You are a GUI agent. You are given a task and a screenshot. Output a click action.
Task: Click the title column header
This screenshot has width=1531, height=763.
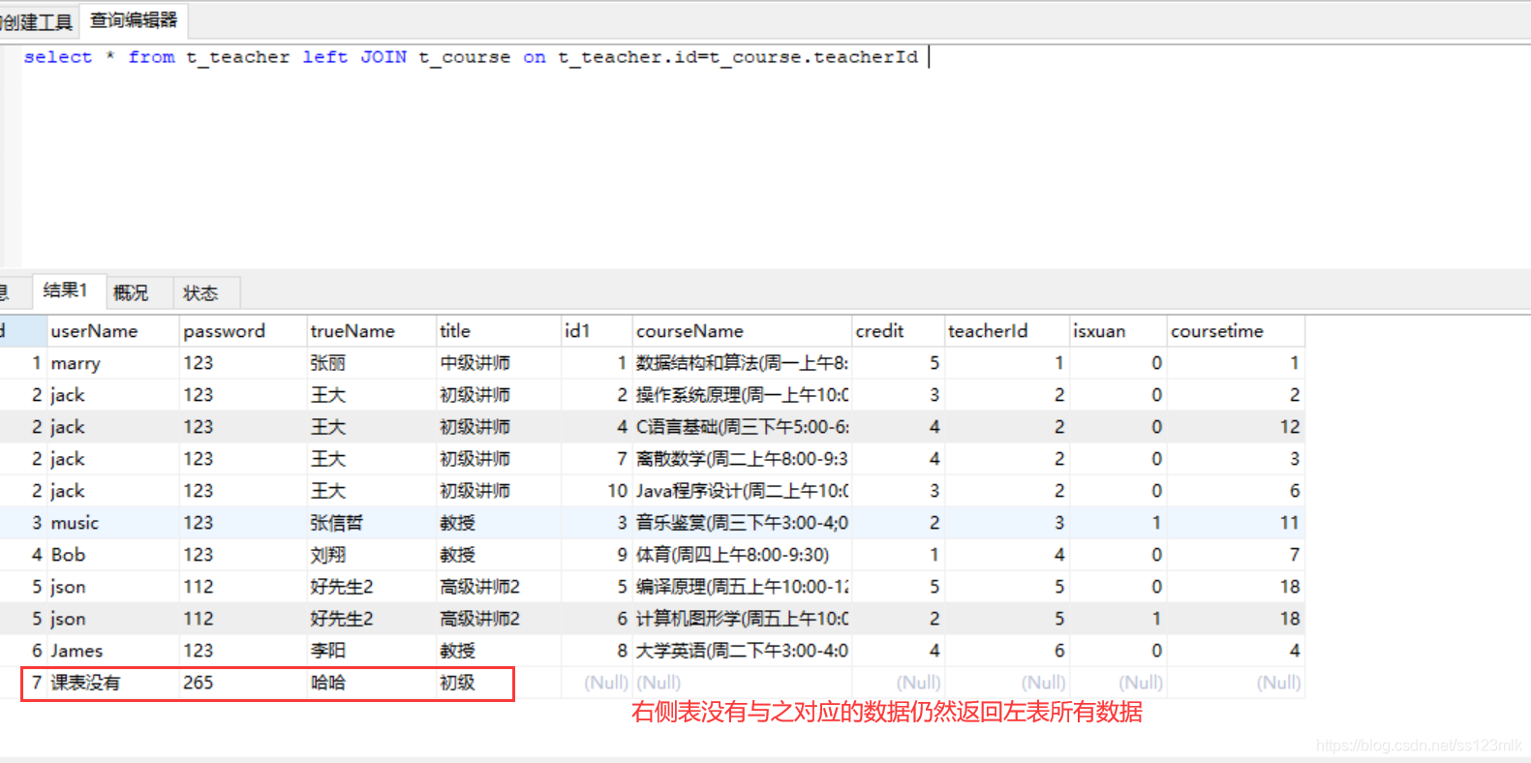tap(499, 331)
